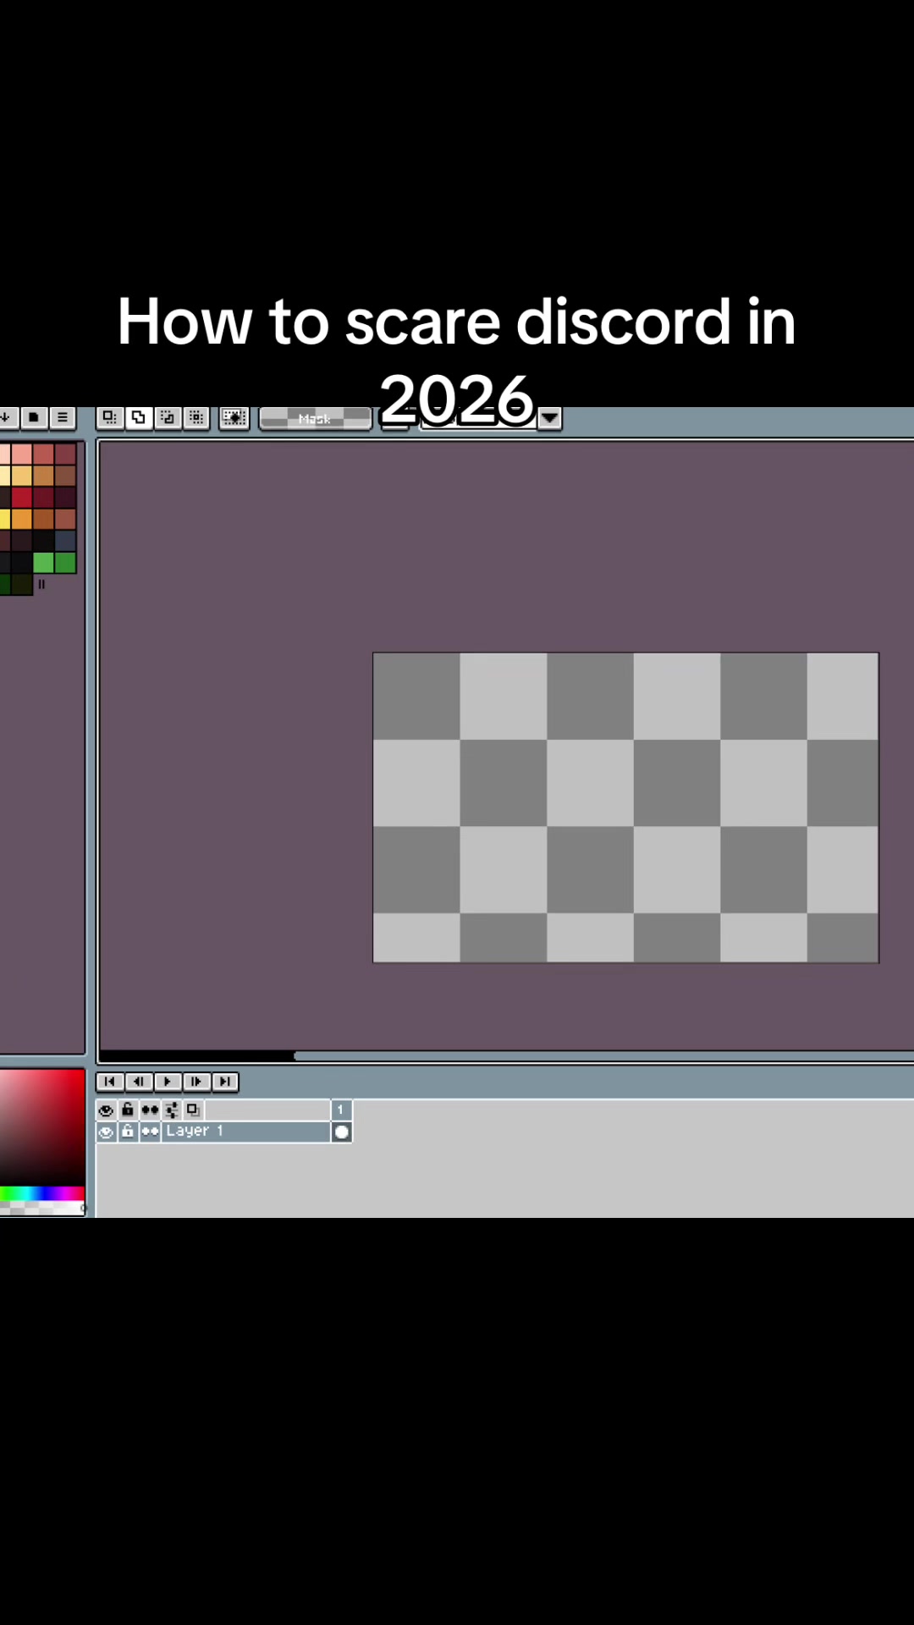914x1625 pixels.
Task: Pick the light green palette swatch
Action: click(x=43, y=562)
